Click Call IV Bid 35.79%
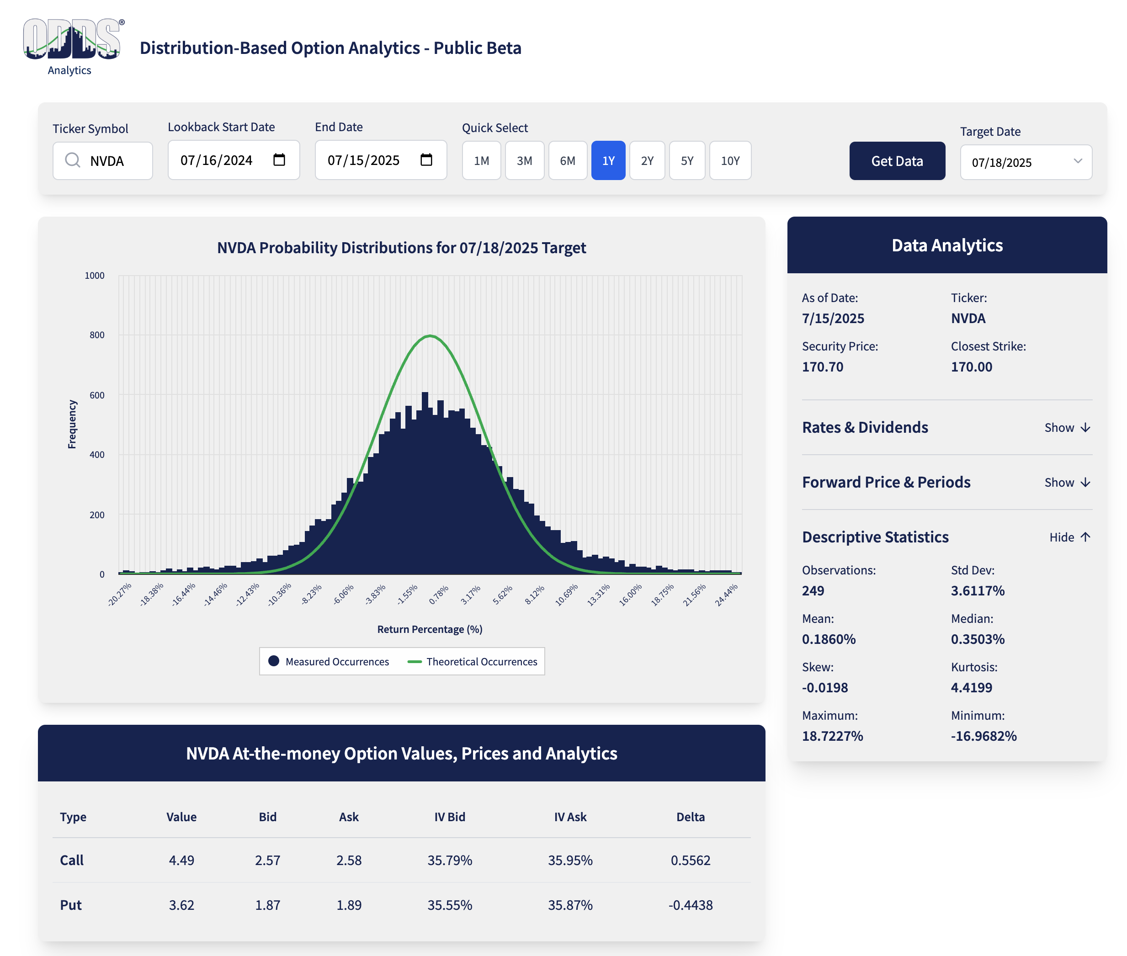Screen dimensions: 1127x956 point(449,860)
